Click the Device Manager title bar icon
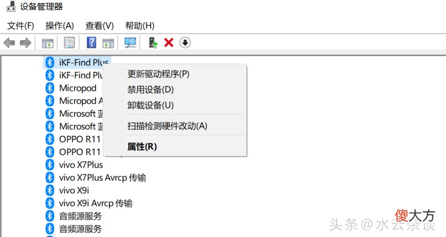This screenshot has height=237, width=446. coord(11,6)
